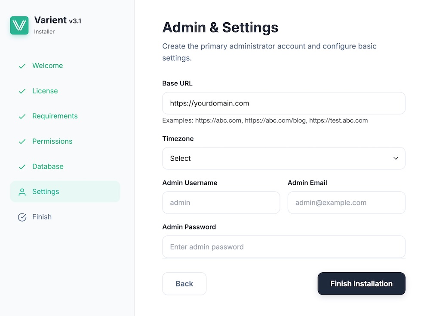This screenshot has height=316, width=430.
Task: Focus the Admin Password field
Action: 283,247
